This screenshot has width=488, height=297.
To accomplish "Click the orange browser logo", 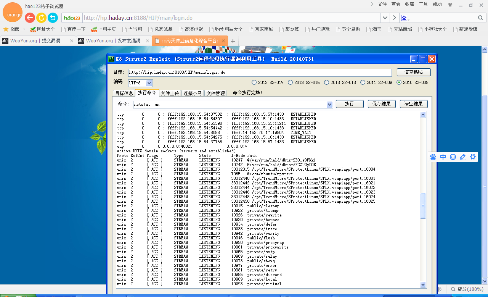I will pyautogui.click(x=14, y=13).
